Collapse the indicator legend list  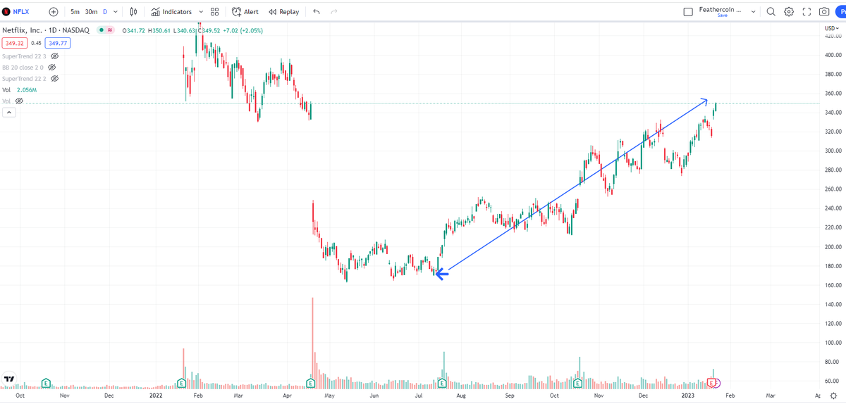[x=9, y=113]
